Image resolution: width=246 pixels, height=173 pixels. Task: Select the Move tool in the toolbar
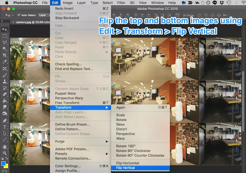pyautogui.click(x=5, y=29)
